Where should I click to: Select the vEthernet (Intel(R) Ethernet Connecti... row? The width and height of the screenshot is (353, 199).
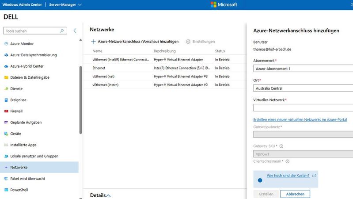165,60
